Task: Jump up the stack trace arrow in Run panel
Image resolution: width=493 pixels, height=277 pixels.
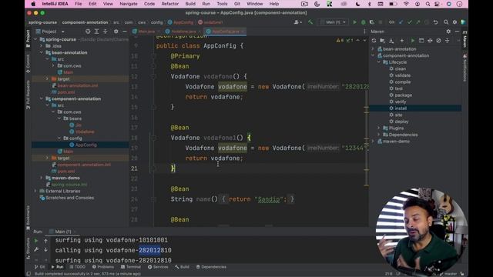Action: click(x=45, y=241)
